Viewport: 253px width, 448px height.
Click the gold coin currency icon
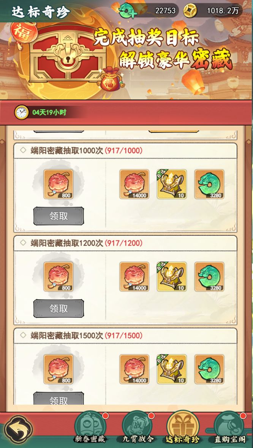[190, 11]
